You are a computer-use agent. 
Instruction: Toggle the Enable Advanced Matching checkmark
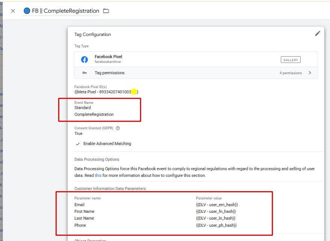[x=78, y=144]
